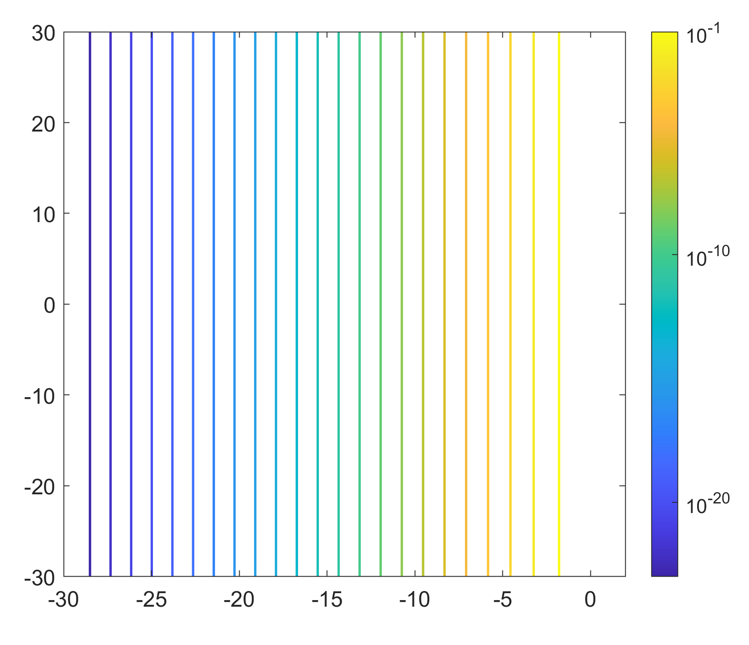Select the leftmost dark blue contour line

point(90,304)
